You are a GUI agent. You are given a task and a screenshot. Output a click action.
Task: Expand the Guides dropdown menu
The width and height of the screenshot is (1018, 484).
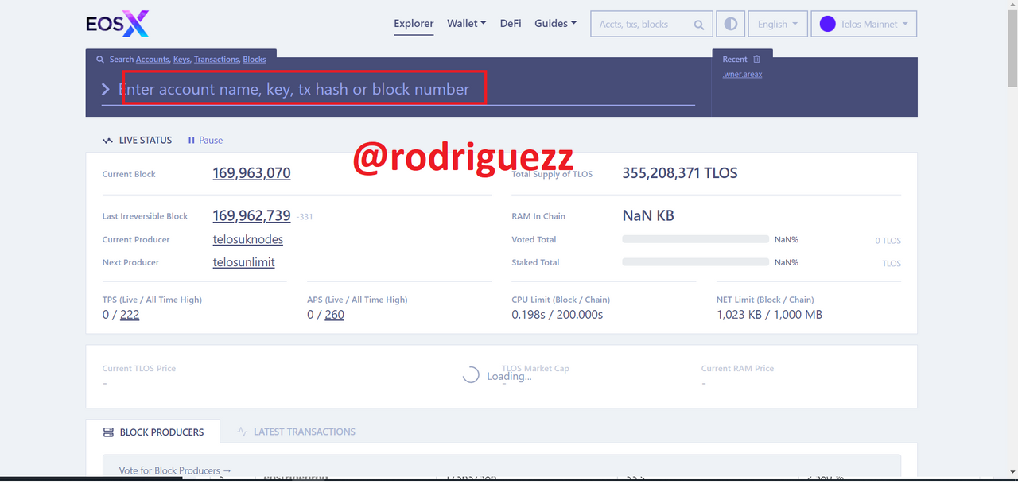coord(556,24)
